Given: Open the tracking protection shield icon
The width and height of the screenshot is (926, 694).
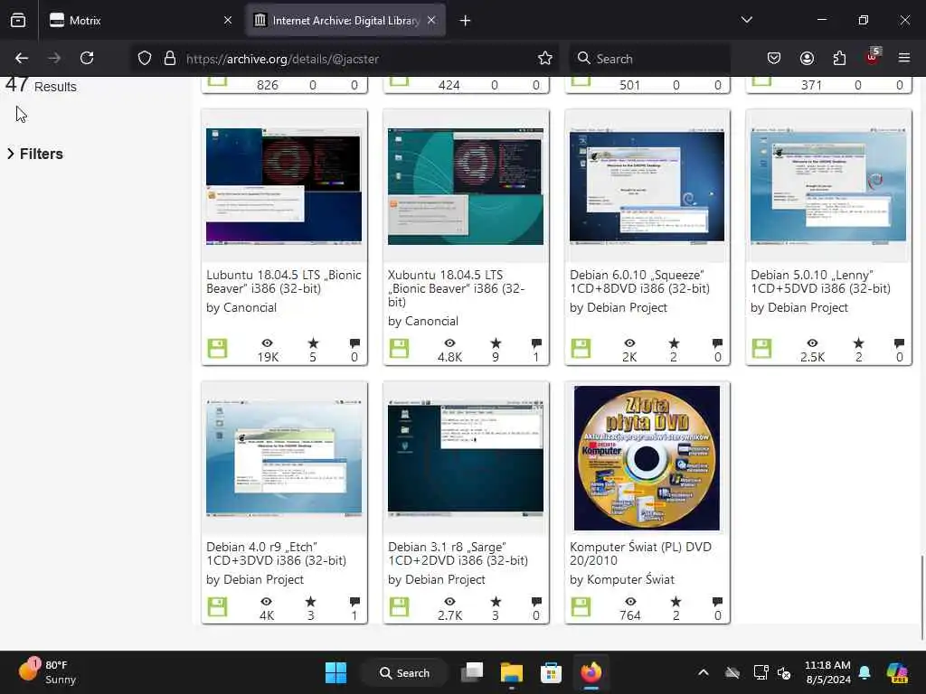Looking at the screenshot, I should click(145, 58).
